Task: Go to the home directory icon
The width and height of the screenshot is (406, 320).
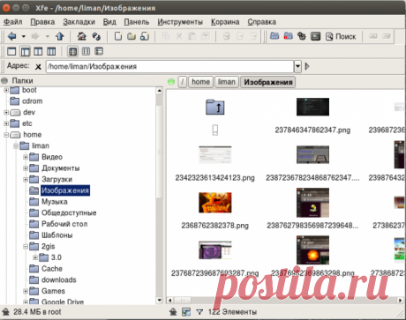Action: [x=82, y=36]
